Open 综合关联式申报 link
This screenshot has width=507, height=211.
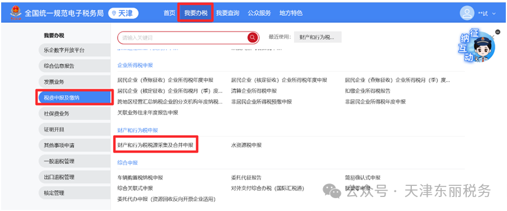135,188
